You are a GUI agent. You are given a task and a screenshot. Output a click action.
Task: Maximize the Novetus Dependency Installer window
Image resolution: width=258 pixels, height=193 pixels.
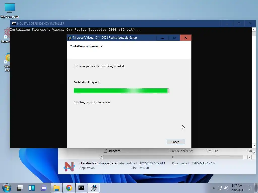click(239, 23)
